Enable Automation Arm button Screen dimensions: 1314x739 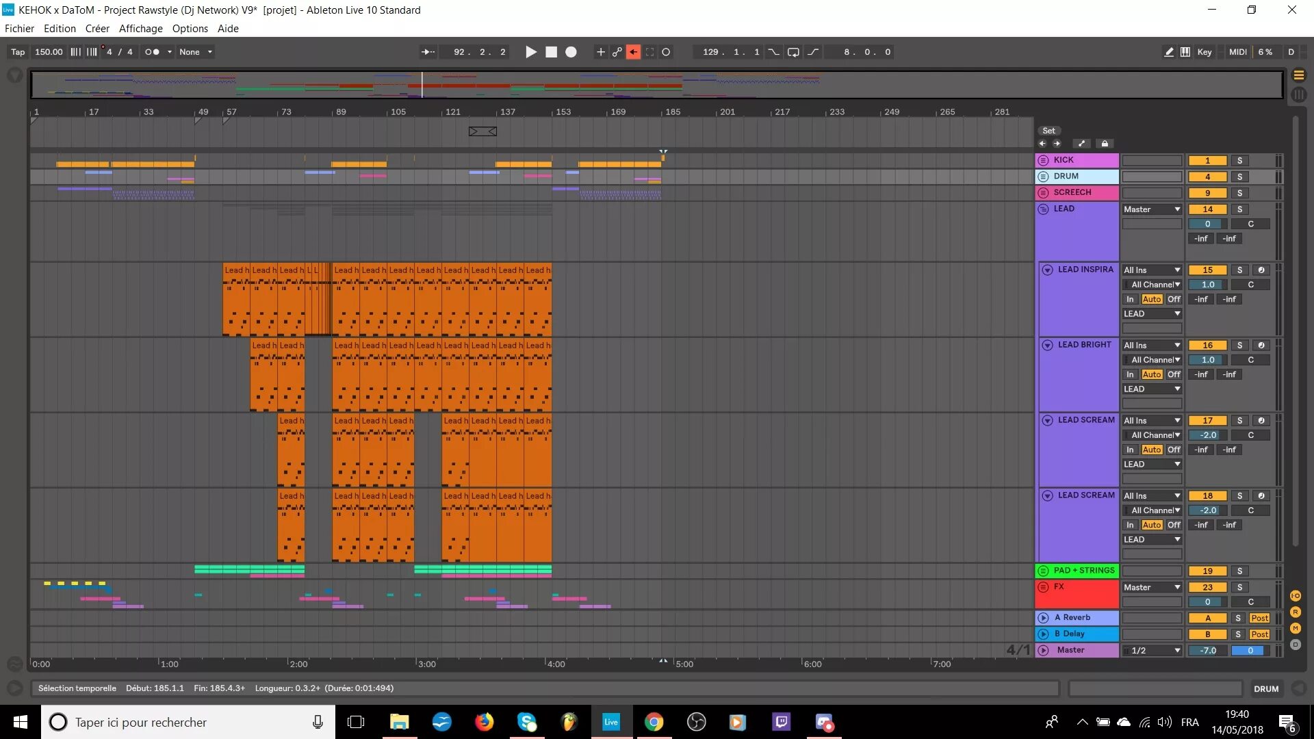point(617,52)
